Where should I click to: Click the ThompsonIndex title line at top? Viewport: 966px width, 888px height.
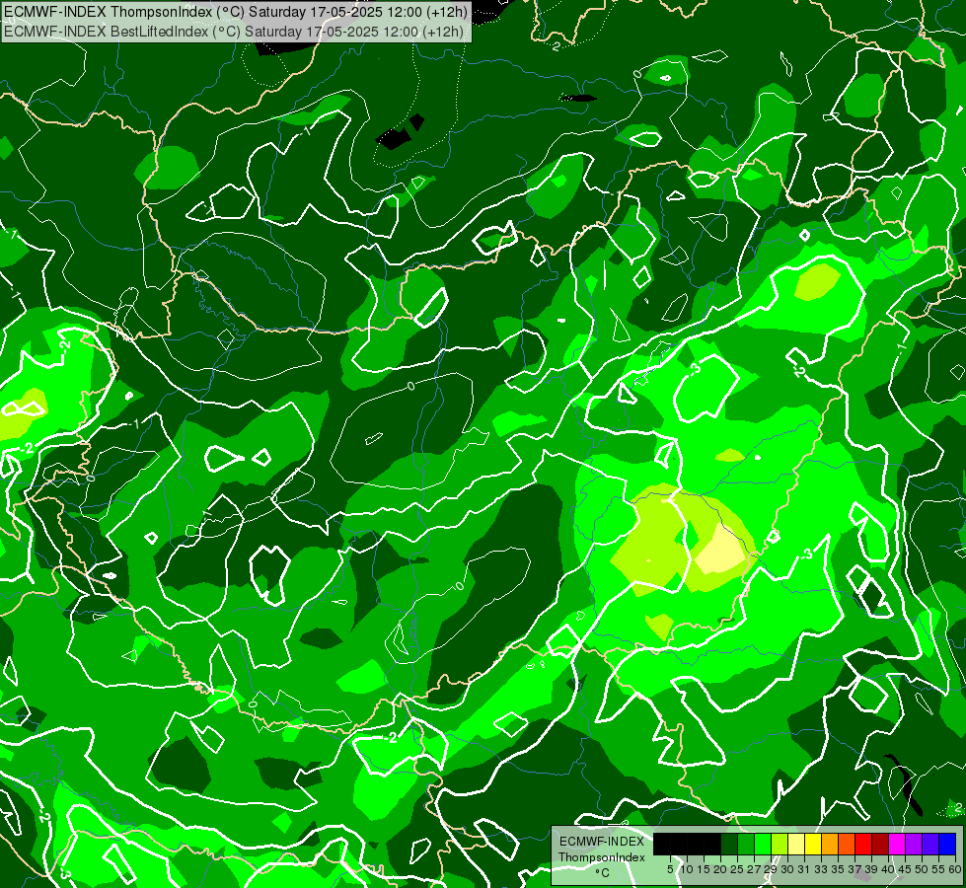236,11
